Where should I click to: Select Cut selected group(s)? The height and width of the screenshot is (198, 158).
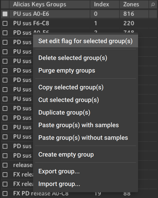click(x=69, y=100)
